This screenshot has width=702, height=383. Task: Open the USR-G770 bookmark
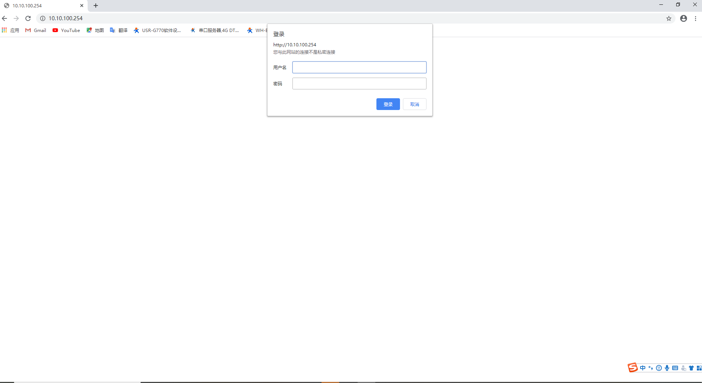tap(157, 31)
